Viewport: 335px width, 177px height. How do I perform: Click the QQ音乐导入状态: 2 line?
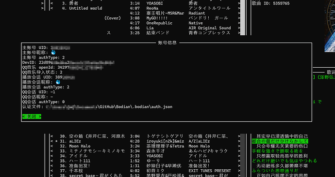coord(42,73)
